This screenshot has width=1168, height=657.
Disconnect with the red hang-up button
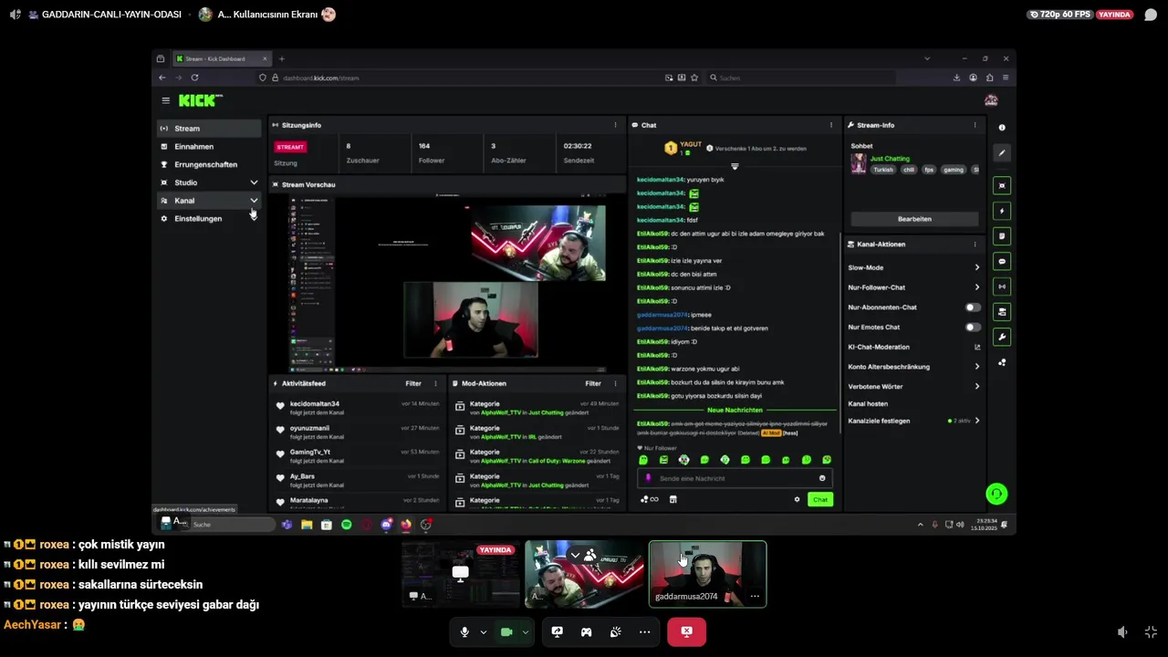click(686, 631)
